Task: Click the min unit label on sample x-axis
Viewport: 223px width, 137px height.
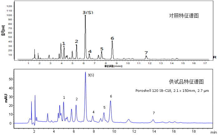Action: coord(214,132)
